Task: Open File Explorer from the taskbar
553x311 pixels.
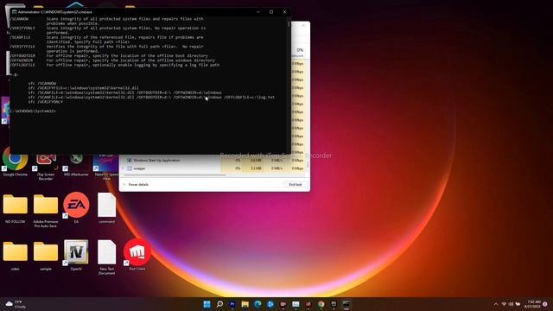Action: coord(245,304)
